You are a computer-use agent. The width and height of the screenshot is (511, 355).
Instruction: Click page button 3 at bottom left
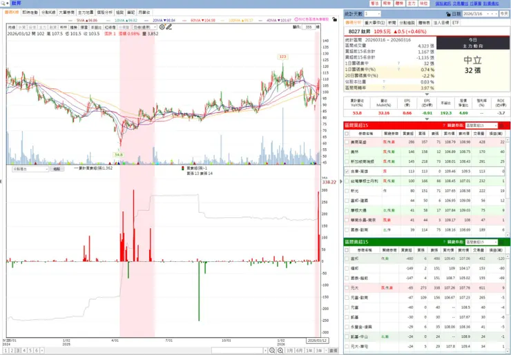tap(18, 350)
